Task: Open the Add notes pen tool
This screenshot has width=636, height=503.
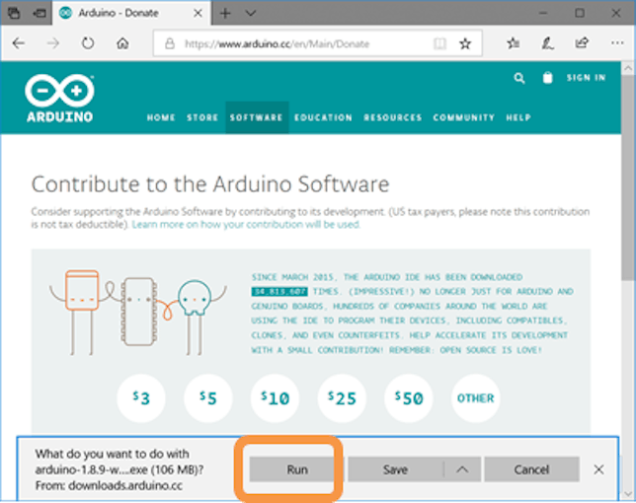Action: click(547, 43)
